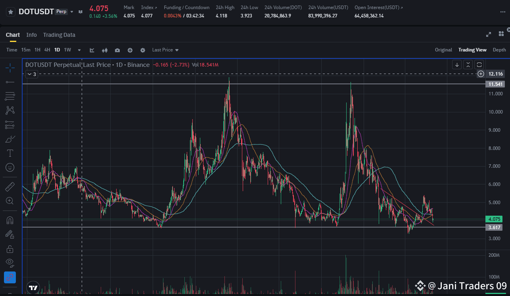Switch to the Info tab
Screen dimensions: 510x296
[31, 35]
